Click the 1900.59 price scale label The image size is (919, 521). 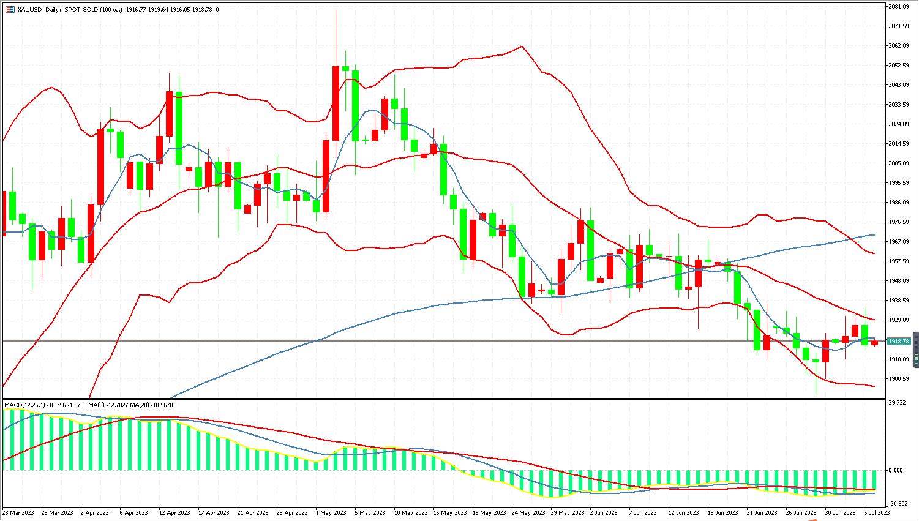[899, 379]
